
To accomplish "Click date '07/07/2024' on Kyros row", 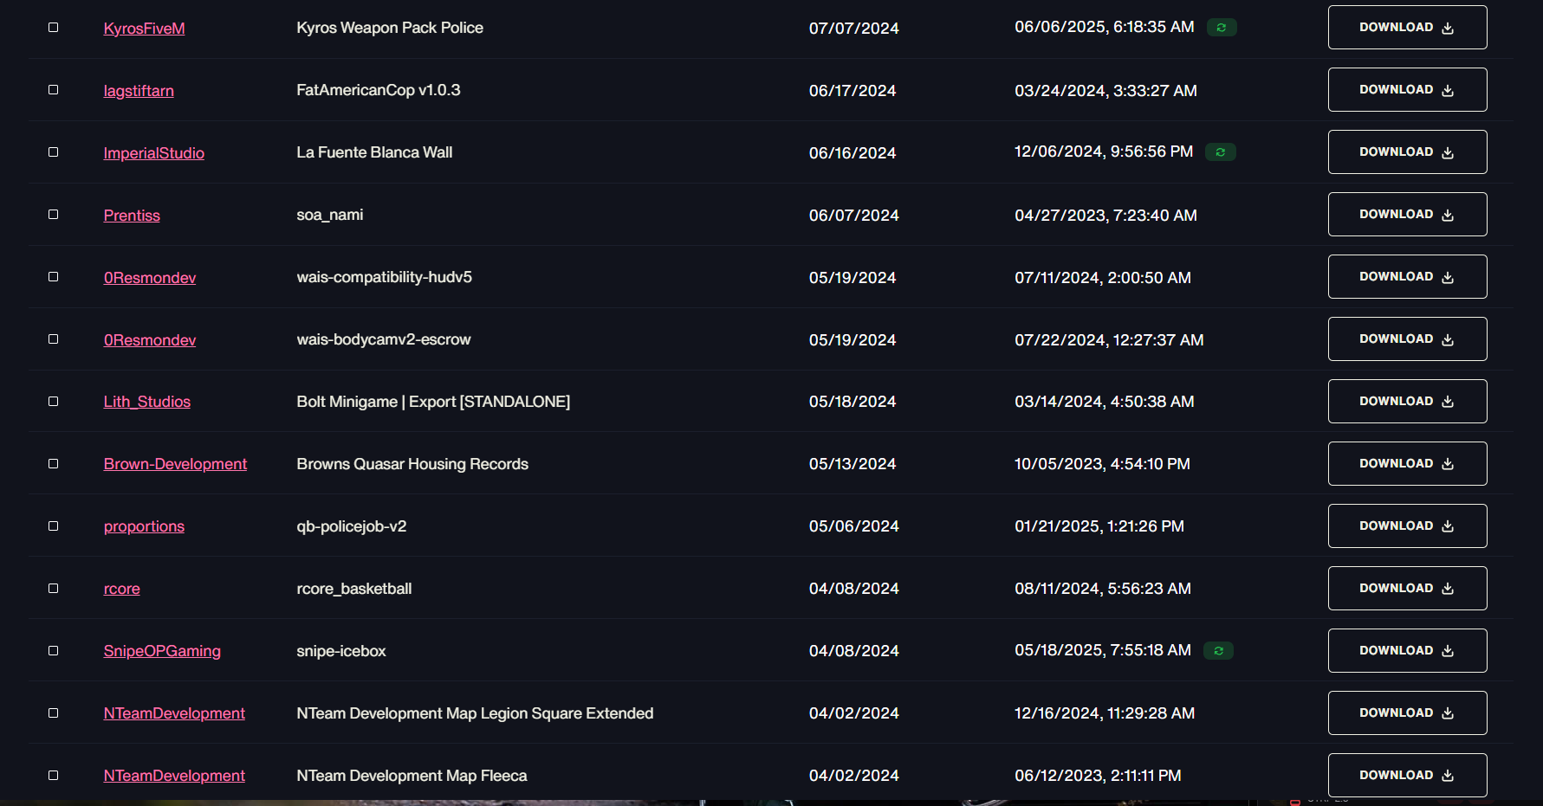I will (854, 29).
